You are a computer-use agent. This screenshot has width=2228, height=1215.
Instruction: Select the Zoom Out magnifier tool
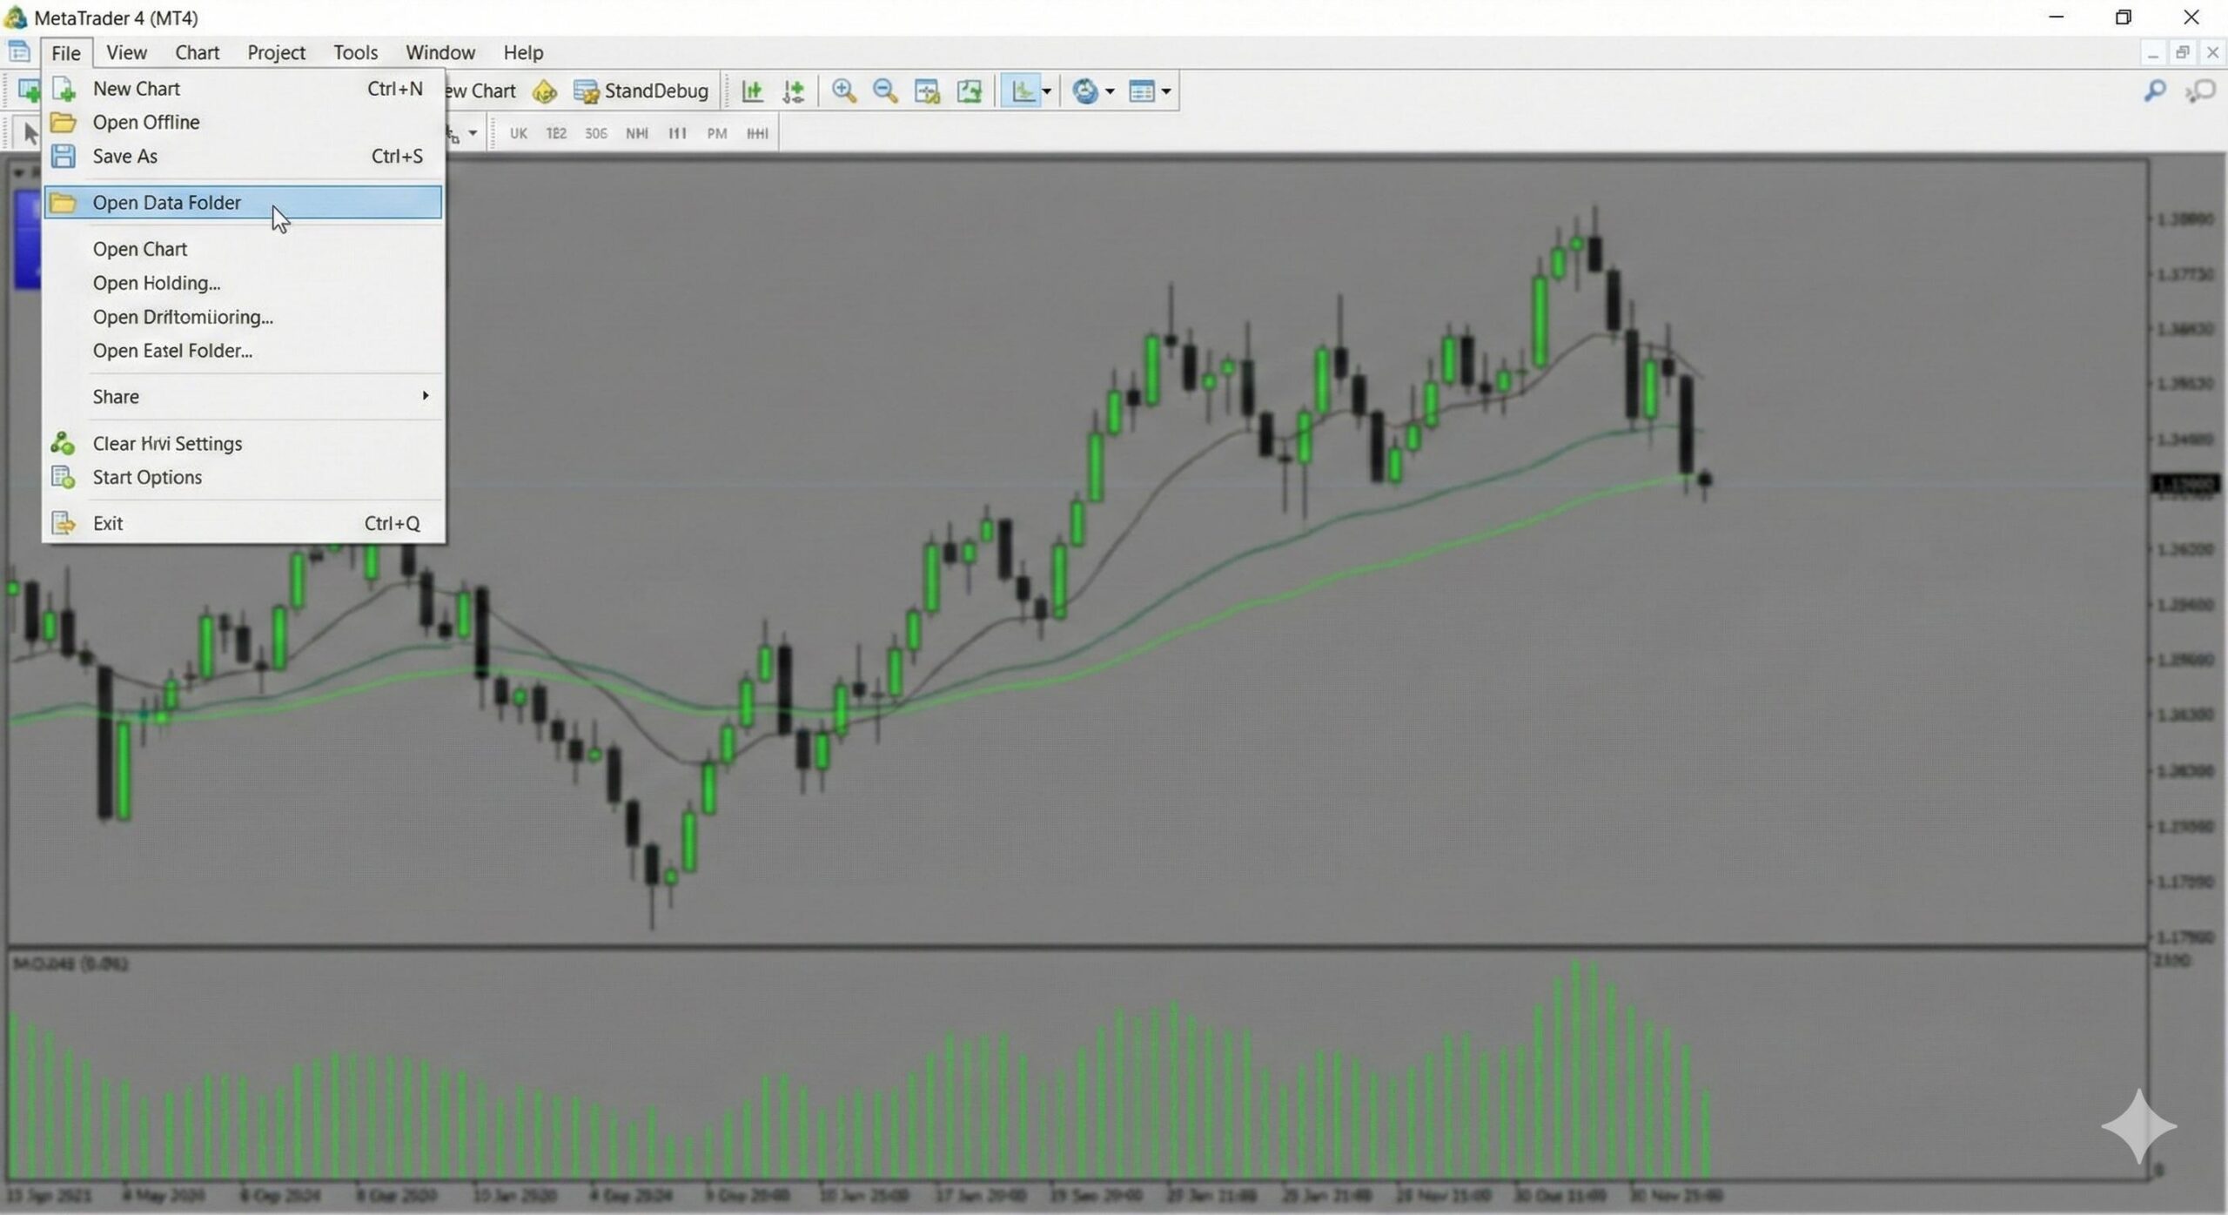coord(886,91)
